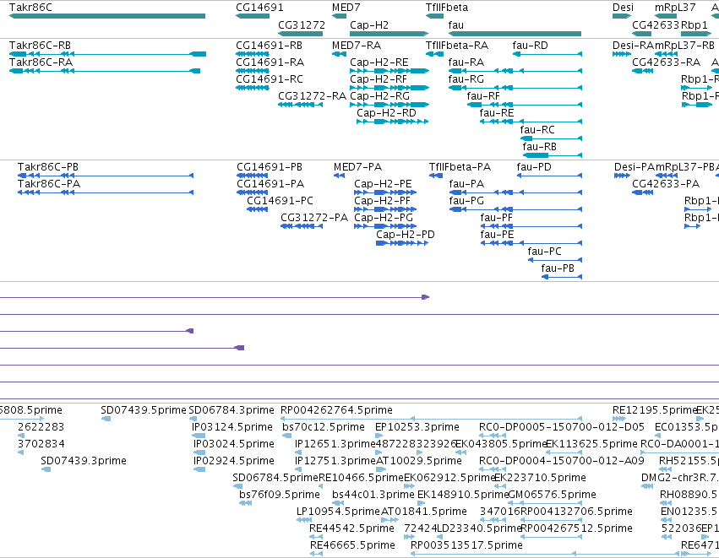Click cDNA SD07439.3prime

point(84,461)
